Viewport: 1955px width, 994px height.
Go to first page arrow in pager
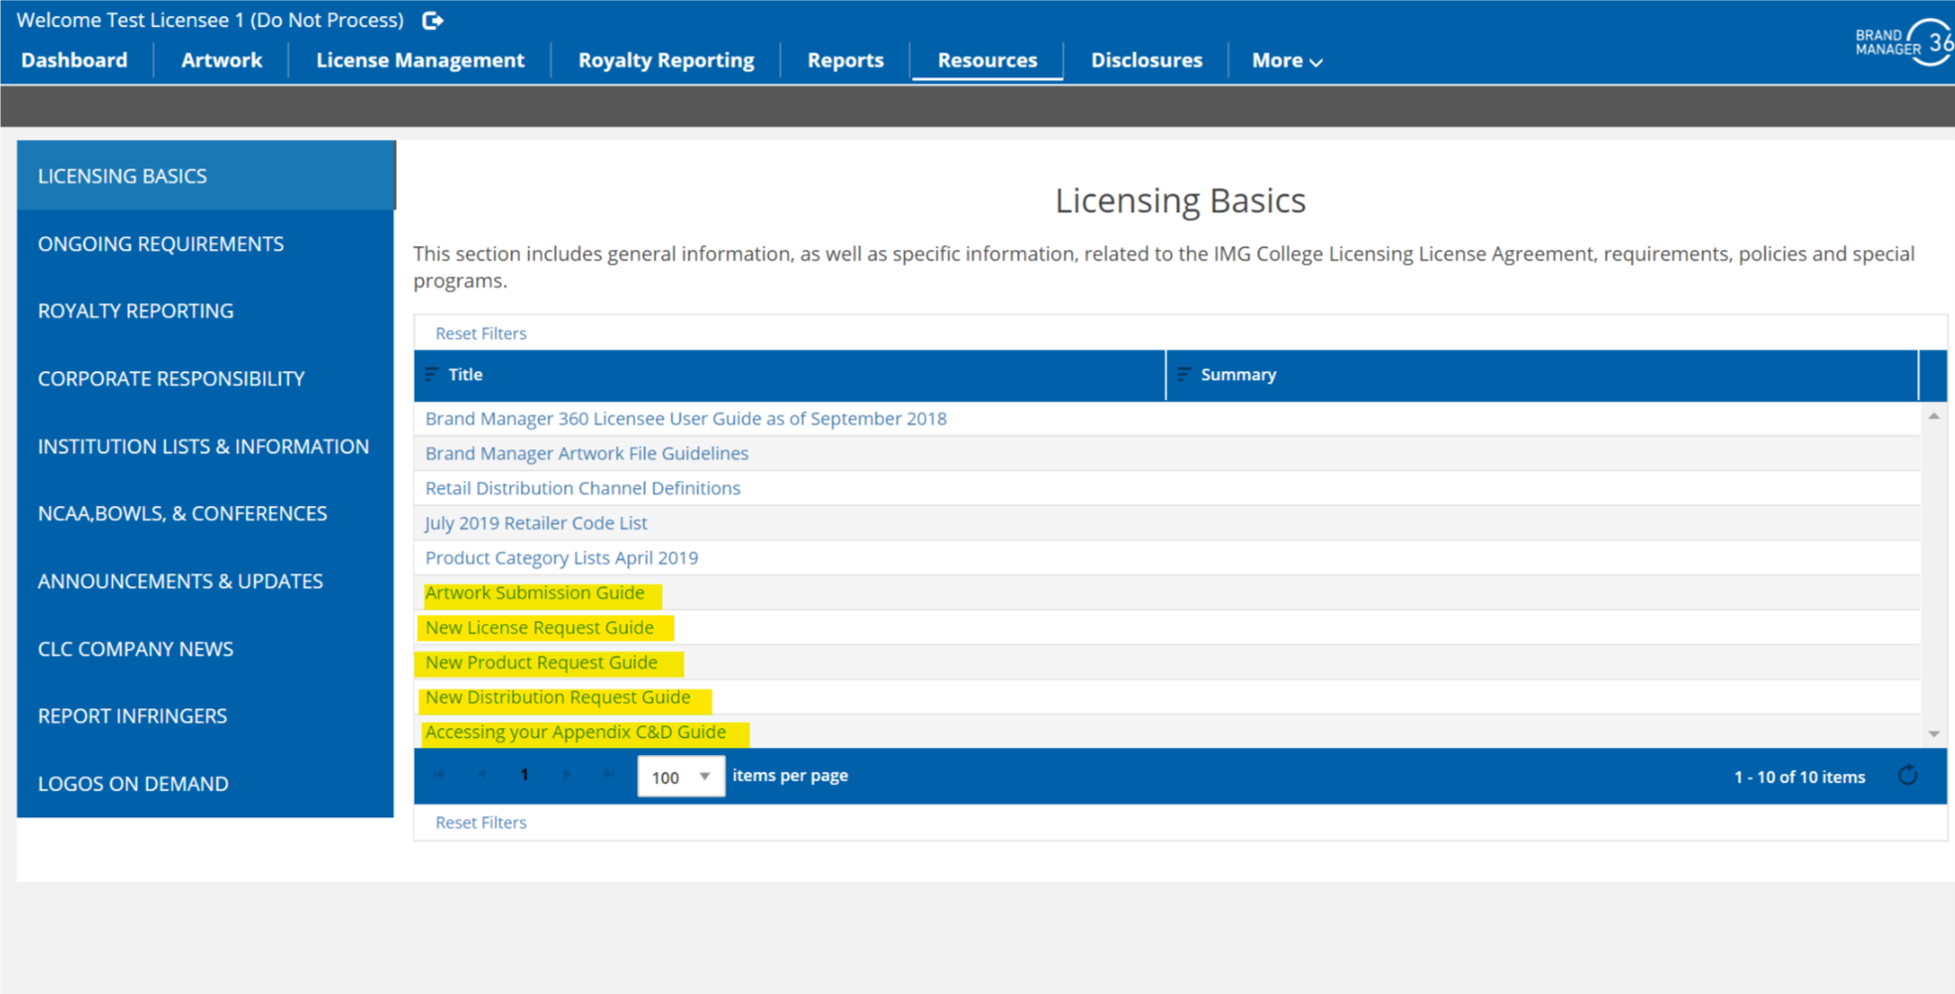point(440,775)
